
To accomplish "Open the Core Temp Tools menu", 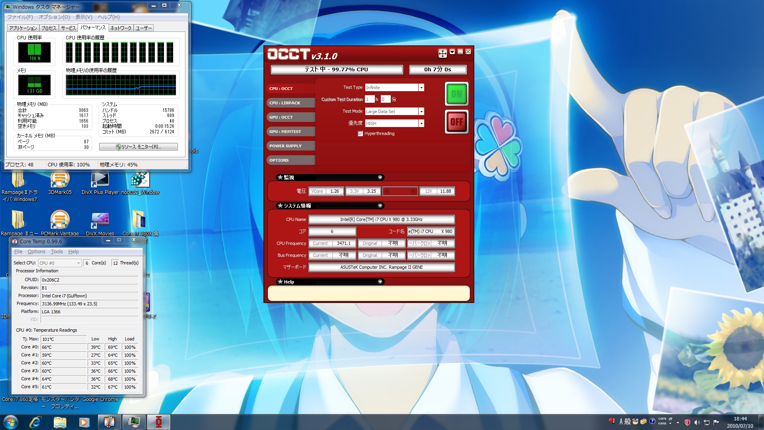I will click(57, 252).
